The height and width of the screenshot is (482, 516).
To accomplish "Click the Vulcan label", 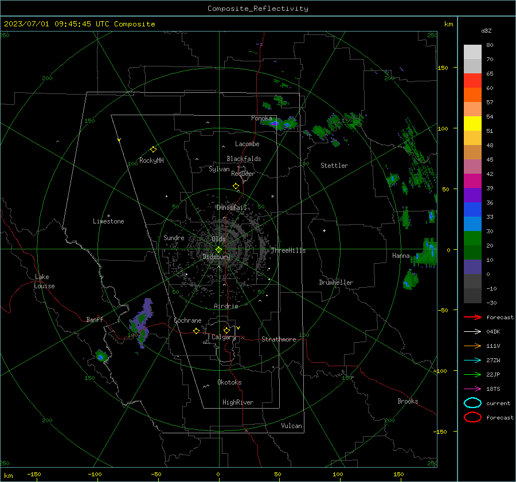I will click(291, 426).
